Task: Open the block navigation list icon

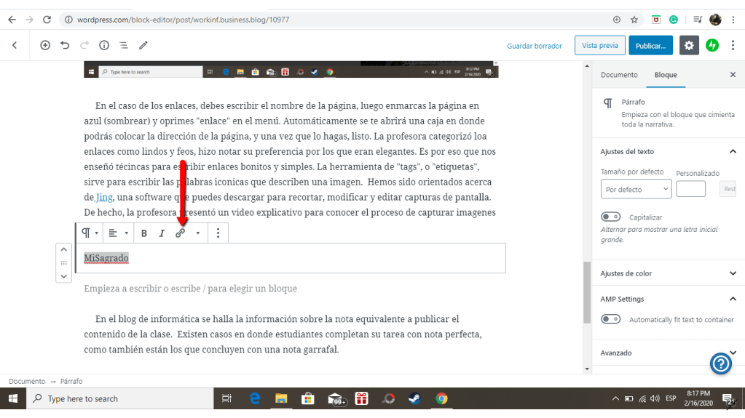Action: (124, 45)
